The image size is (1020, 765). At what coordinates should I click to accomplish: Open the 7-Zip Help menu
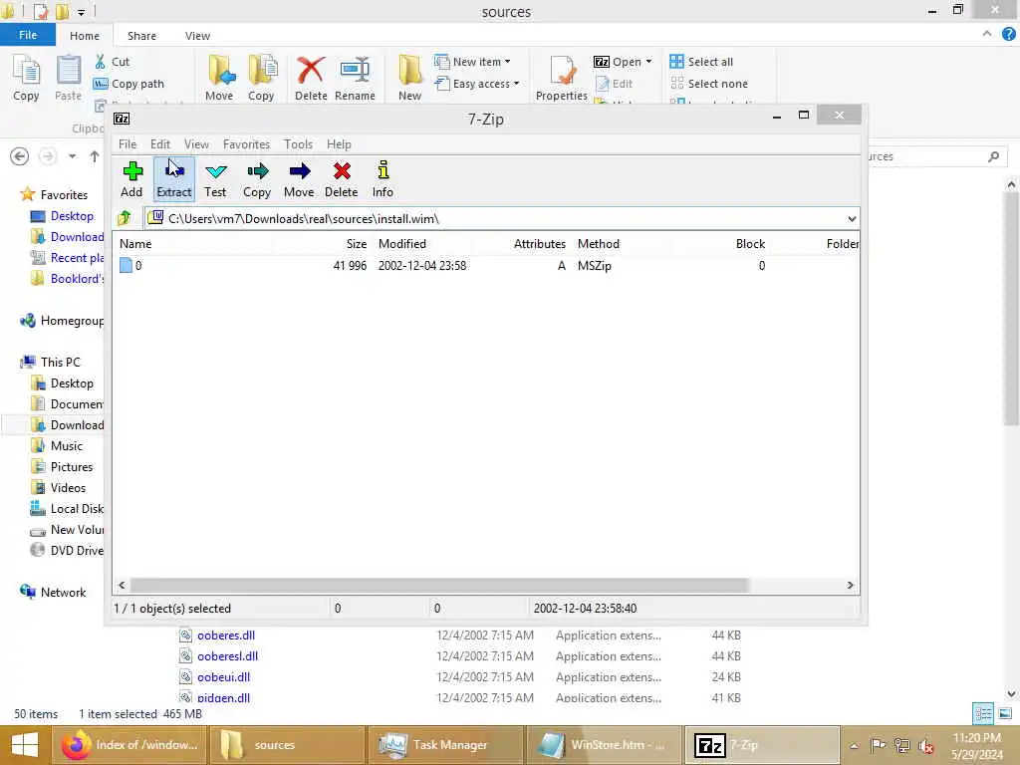click(x=339, y=144)
